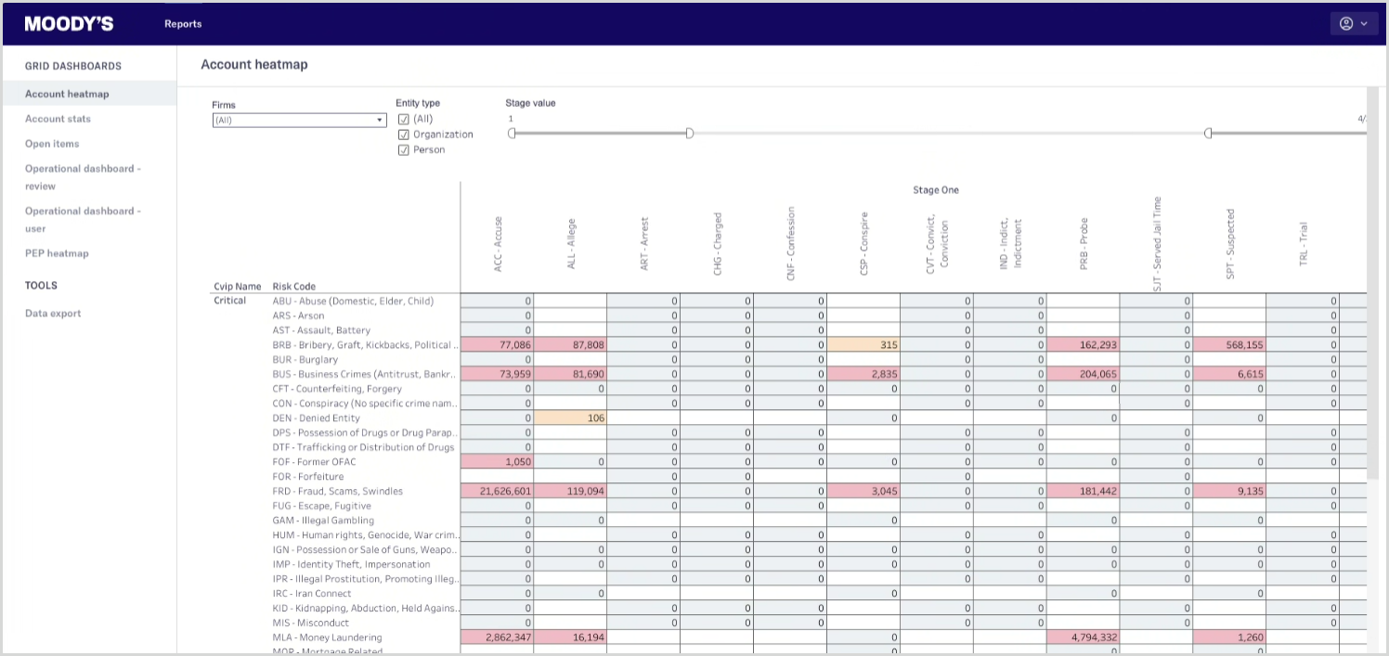
Task: Click the 21,626,601 Fraud Accuse cell
Action: pos(497,491)
